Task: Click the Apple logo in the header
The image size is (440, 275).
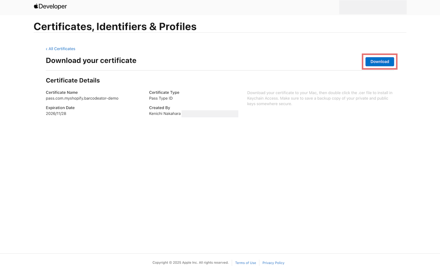Action: 35,6
